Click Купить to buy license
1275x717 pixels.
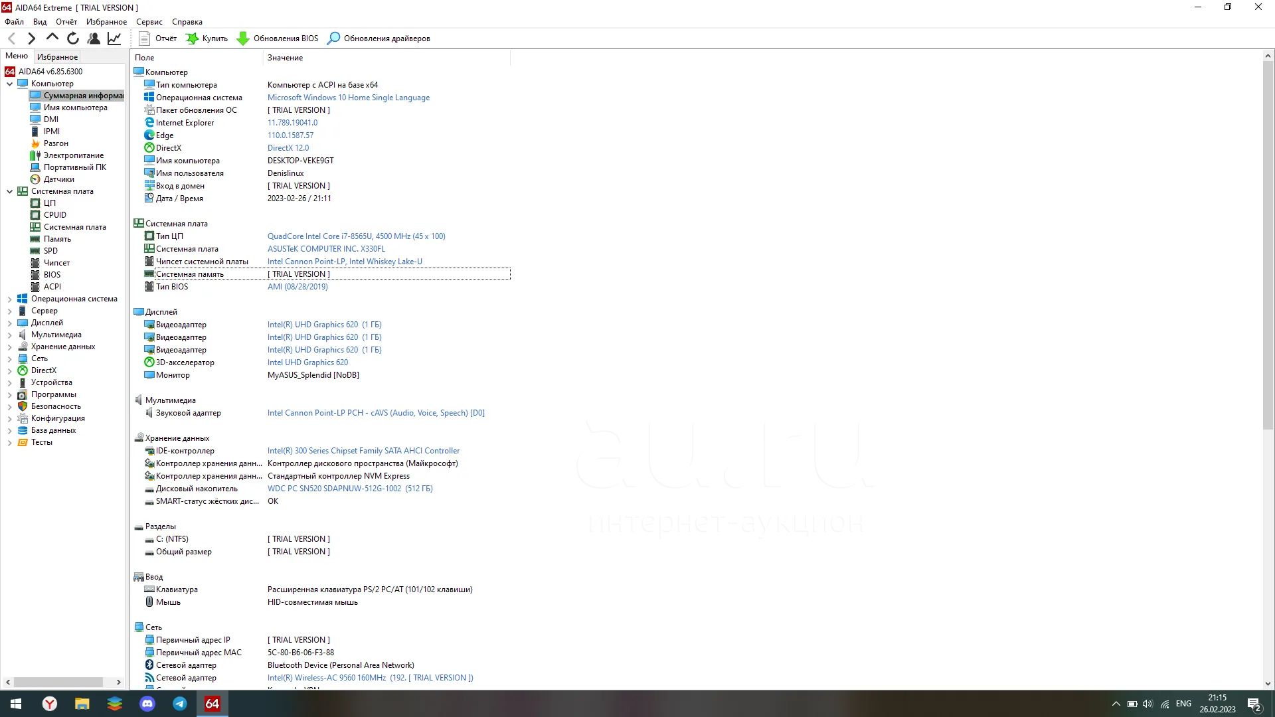point(207,39)
